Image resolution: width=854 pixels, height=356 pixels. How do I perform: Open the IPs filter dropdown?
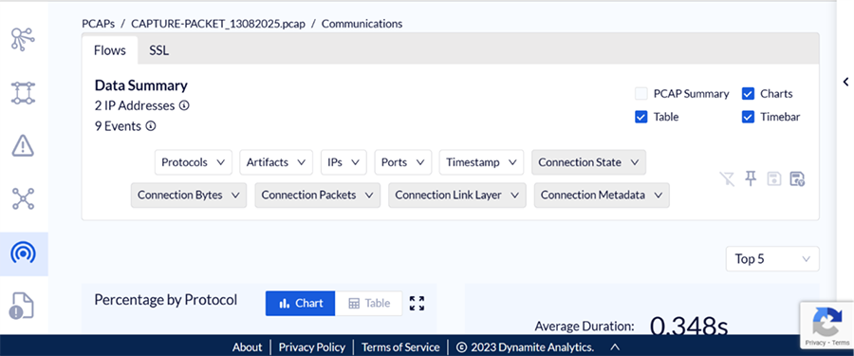[343, 162]
